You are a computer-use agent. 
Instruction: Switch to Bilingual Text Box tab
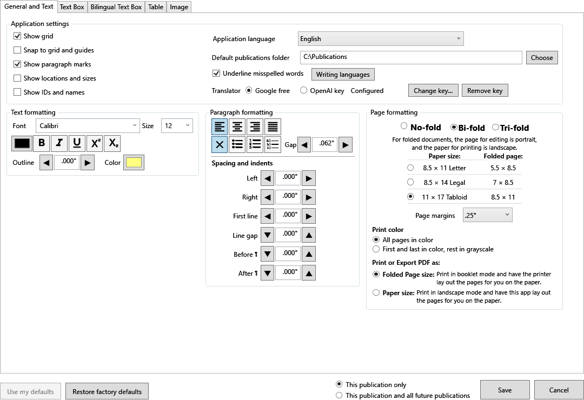coord(116,6)
